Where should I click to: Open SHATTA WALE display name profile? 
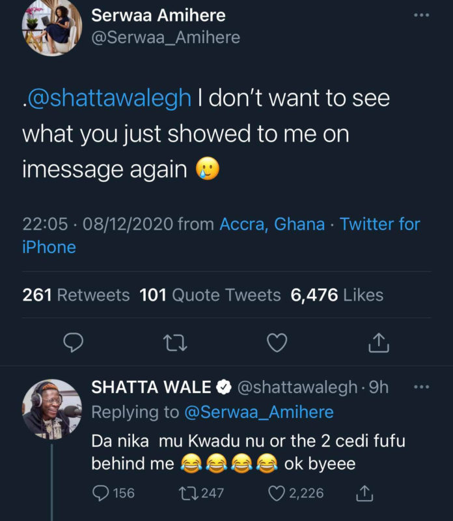pyautogui.click(x=151, y=387)
